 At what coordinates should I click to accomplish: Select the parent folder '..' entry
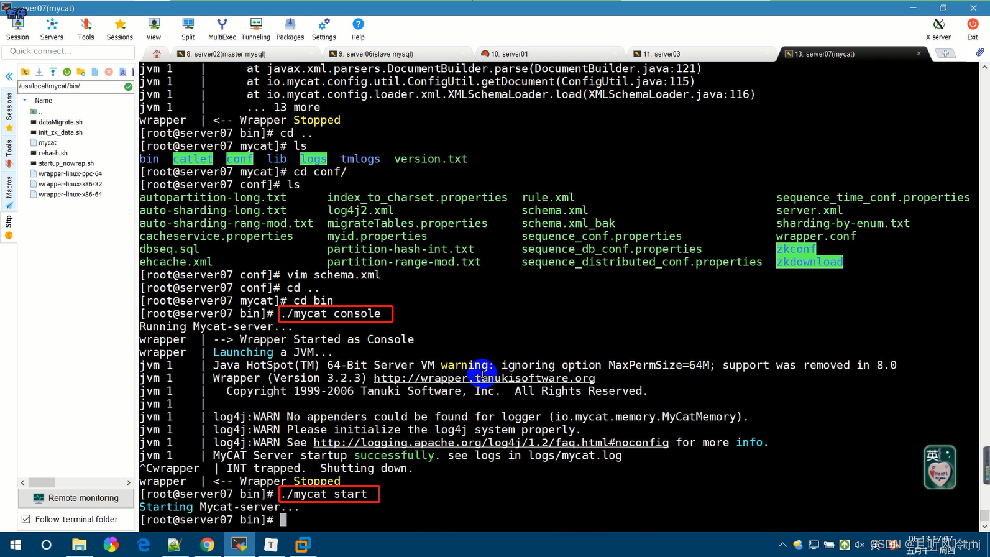[x=36, y=112]
